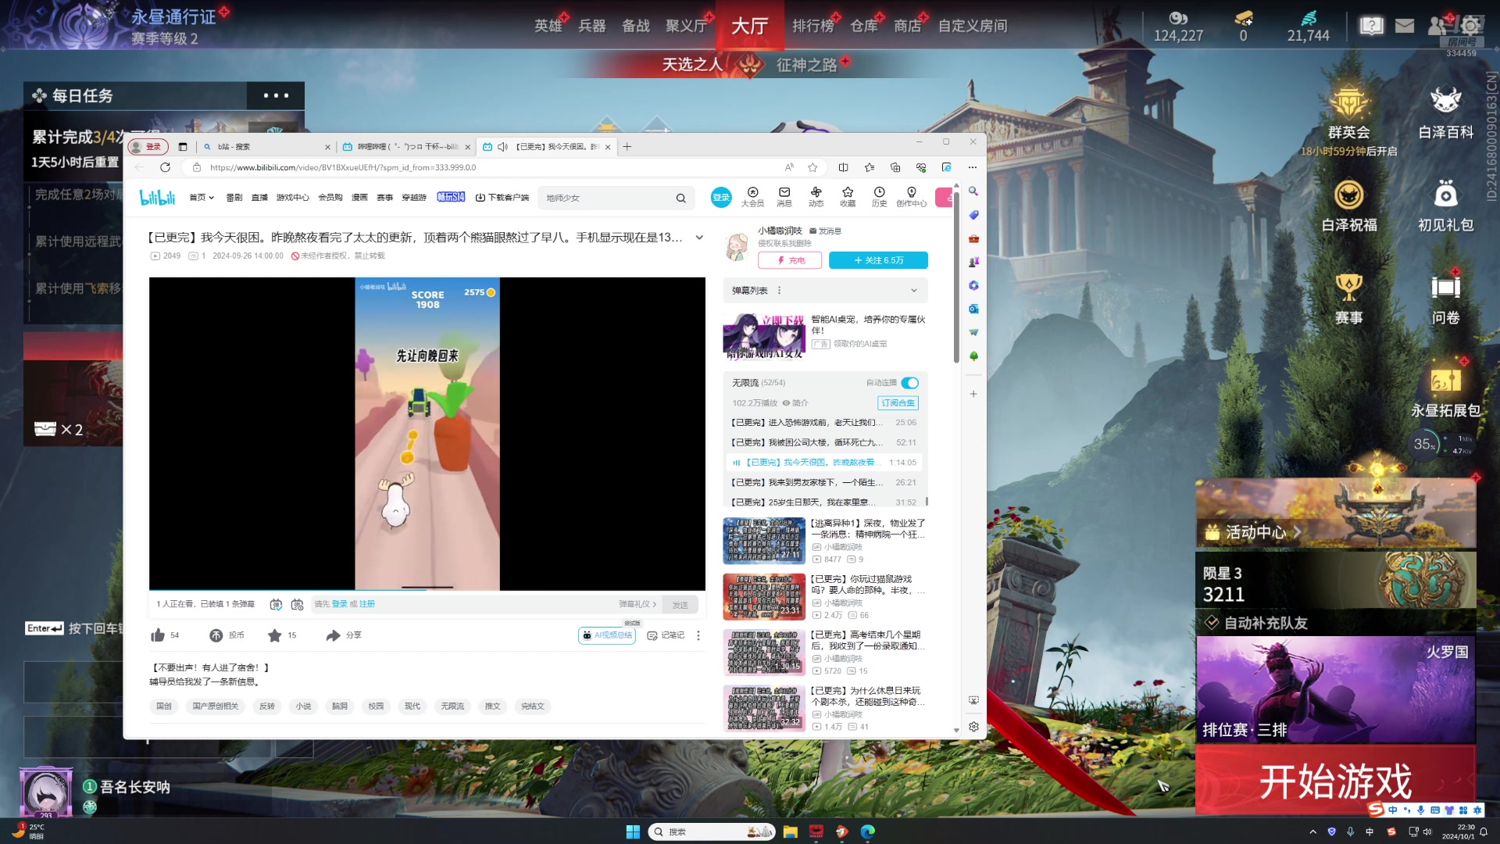Expand the video title chevron

coord(699,238)
